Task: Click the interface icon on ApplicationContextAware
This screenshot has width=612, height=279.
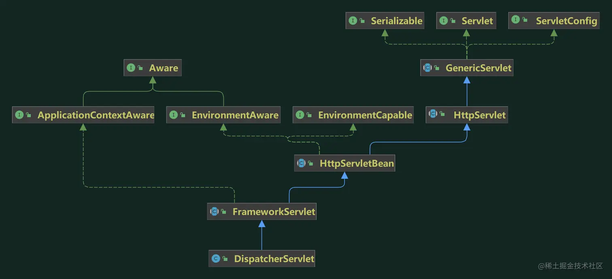Action: tap(19, 115)
